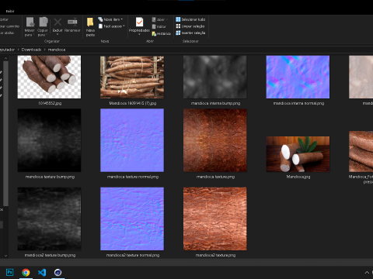Click the Renomear rename icon

click(72, 22)
